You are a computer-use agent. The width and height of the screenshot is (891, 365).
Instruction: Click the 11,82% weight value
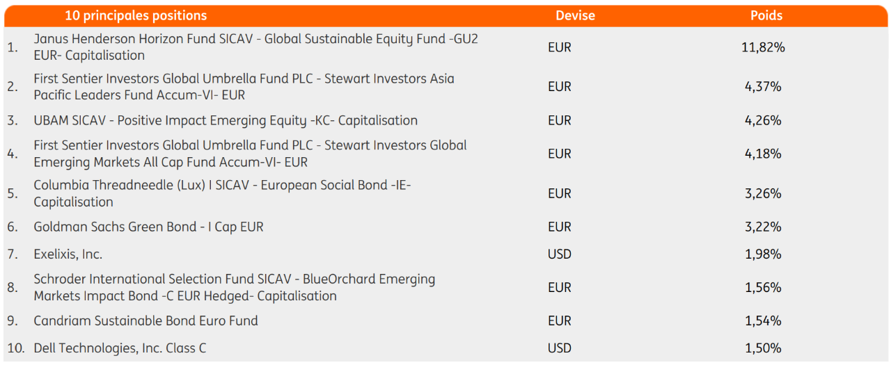coord(763,47)
